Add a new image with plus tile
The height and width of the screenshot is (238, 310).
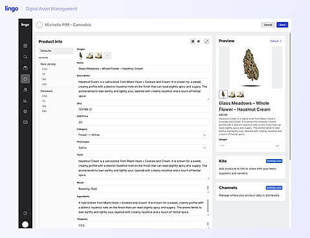(107, 56)
